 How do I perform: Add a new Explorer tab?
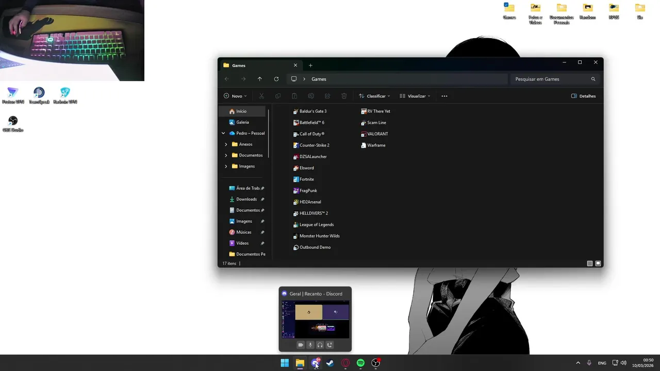coord(310,65)
